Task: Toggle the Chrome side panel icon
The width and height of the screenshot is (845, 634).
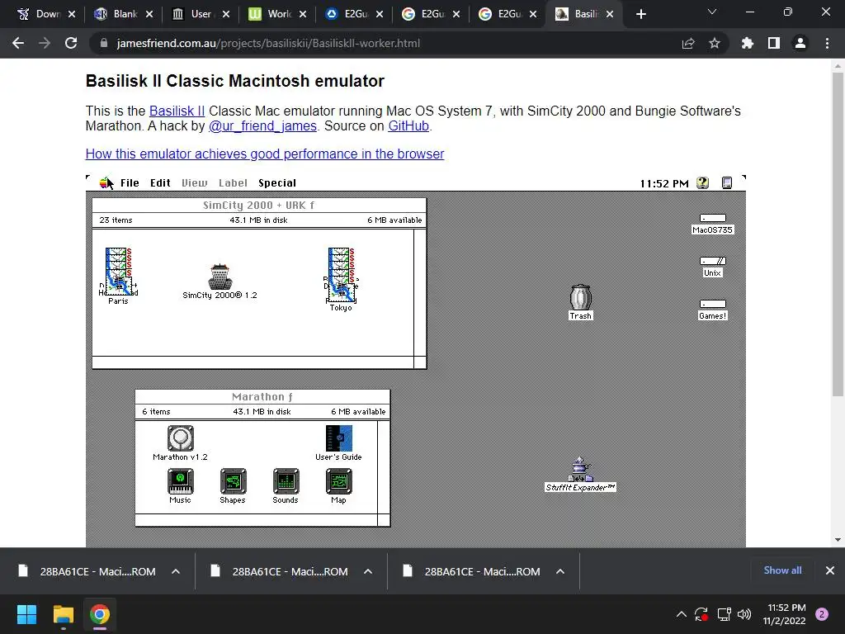Action: (x=774, y=43)
